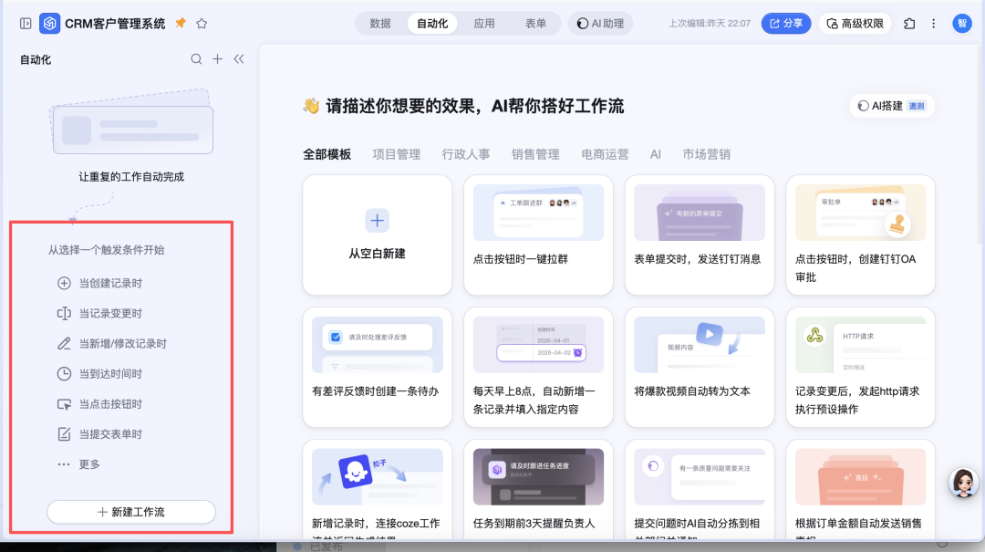Click the pin icon next to CRM客户管理系统
985x552 pixels.
(x=181, y=23)
